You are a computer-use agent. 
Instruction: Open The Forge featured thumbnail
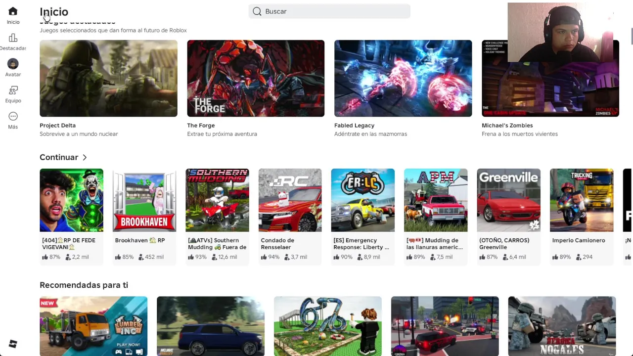click(x=256, y=78)
